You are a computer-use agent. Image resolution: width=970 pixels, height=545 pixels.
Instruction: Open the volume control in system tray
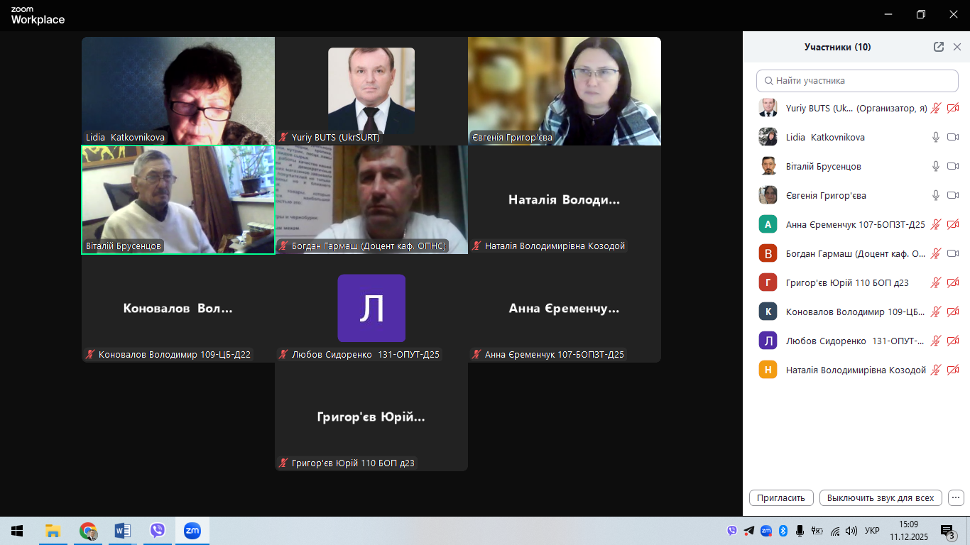(x=851, y=531)
